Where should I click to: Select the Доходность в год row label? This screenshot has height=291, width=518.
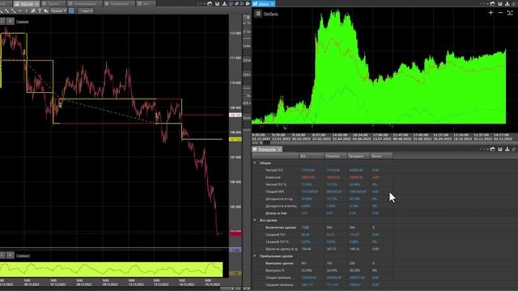click(x=278, y=199)
